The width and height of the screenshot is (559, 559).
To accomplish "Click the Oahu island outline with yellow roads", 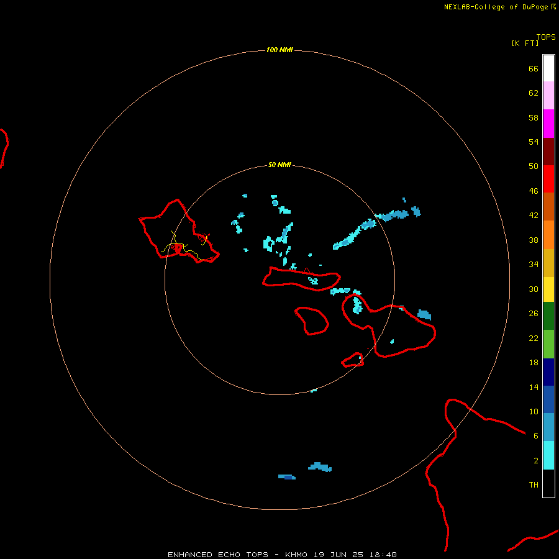I will click(x=179, y=232).
